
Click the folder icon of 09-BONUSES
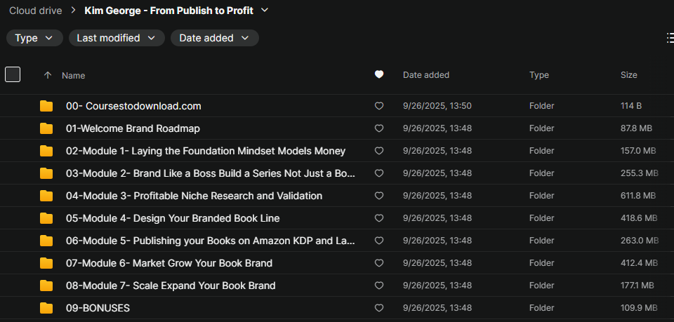click(46, 308)
